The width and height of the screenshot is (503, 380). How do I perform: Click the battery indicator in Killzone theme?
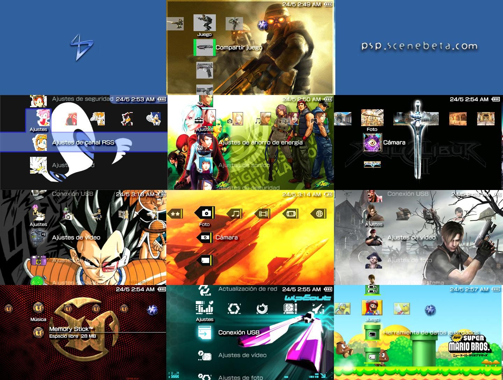(328, 4)
